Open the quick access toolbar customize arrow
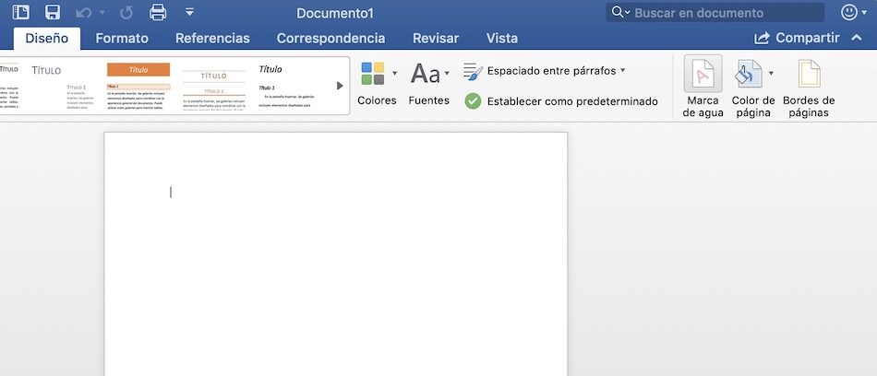The height and width of the screenshot is (376, 877). click(189, 13)
